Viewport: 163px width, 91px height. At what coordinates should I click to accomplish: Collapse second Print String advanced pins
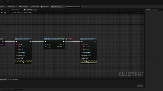89,62
